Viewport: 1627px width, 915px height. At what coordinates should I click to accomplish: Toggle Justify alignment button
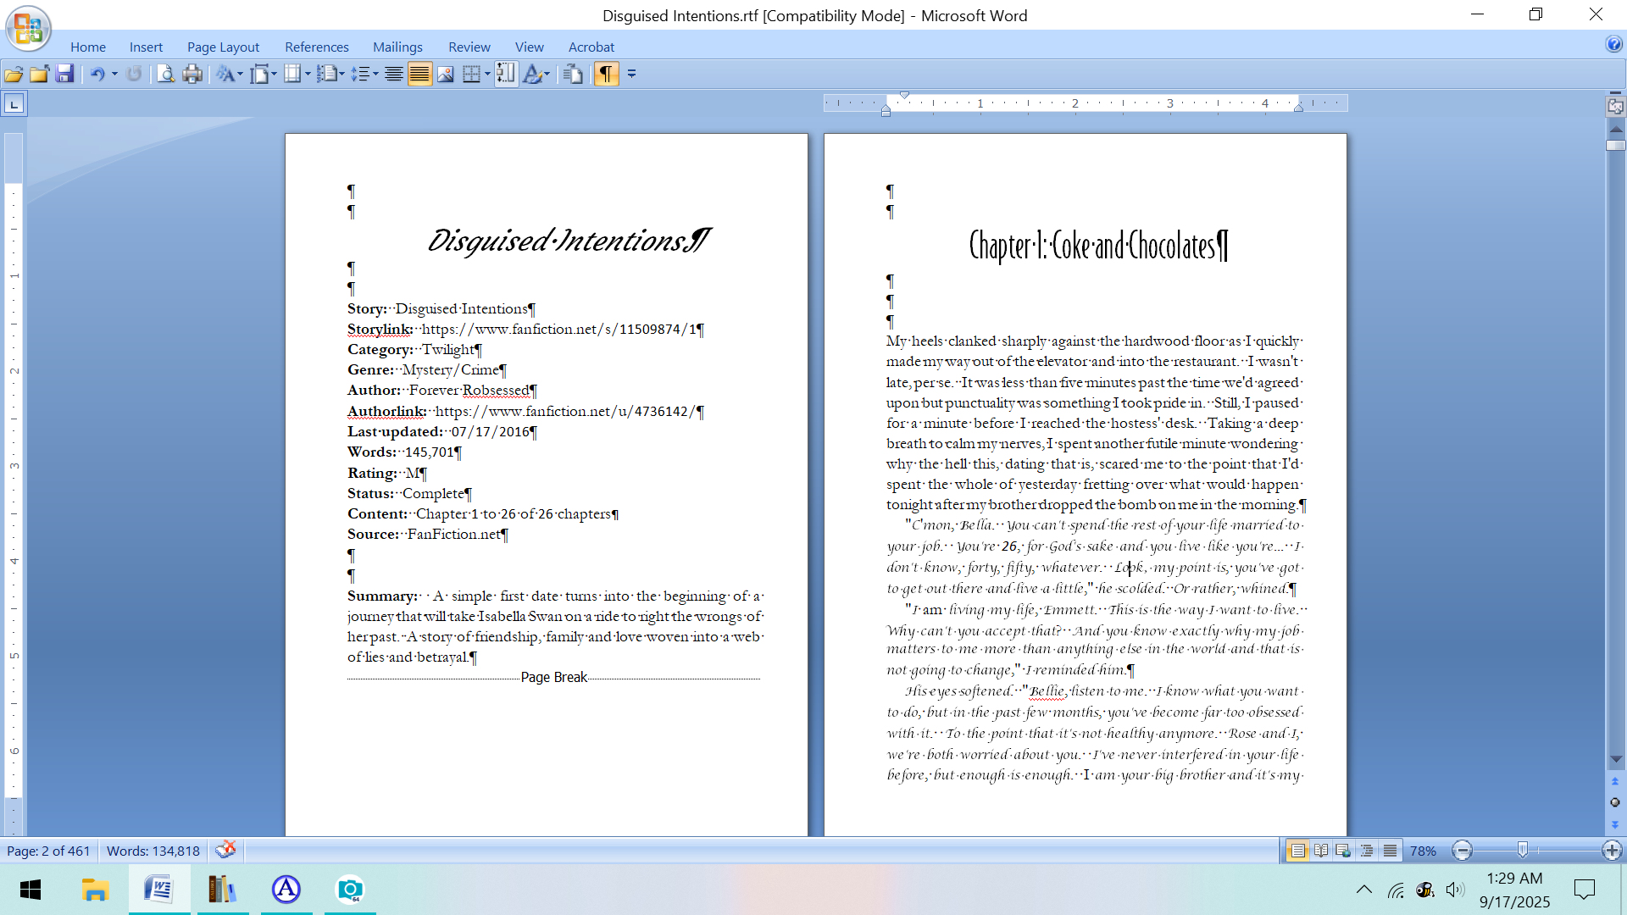pos(419,75)
